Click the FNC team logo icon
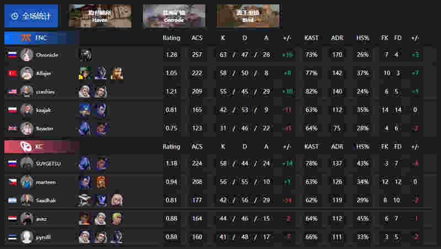 (26, 37)
